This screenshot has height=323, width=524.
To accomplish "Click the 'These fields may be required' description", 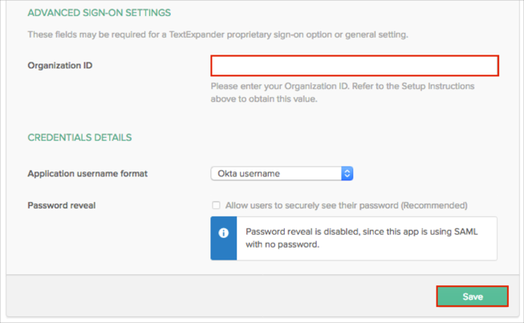I will [217, 34].
